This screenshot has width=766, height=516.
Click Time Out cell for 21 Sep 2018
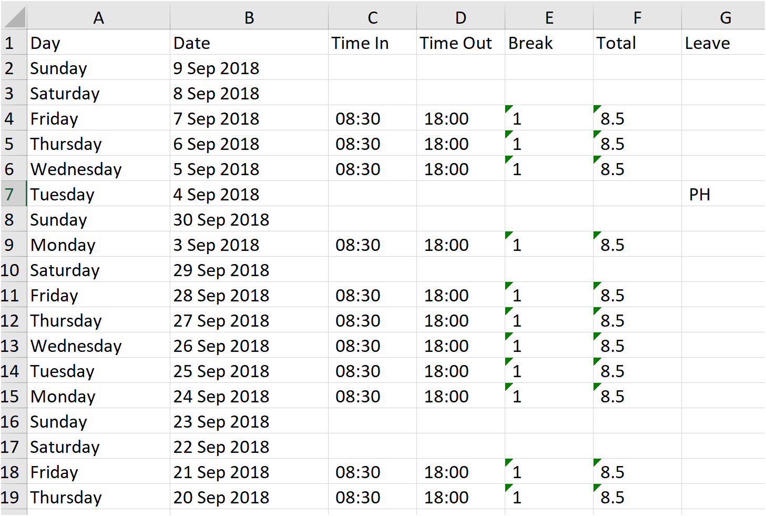461,472
